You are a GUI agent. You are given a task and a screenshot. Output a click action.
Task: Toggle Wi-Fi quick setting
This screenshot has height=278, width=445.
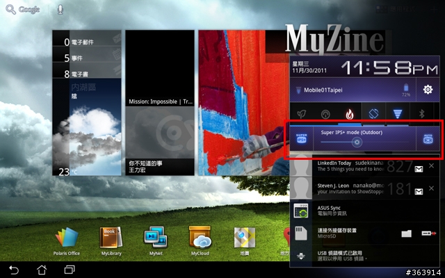click(x=398, y=114)
